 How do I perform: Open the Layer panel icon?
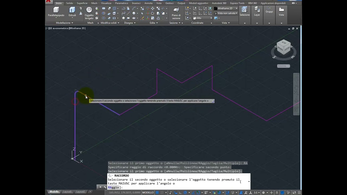pos(257,11)
